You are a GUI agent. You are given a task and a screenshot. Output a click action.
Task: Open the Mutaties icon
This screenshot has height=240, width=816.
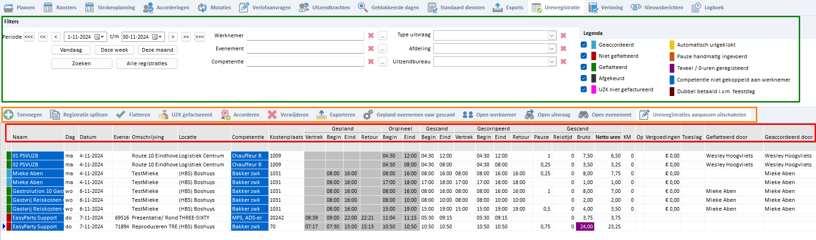pos(202,7)
